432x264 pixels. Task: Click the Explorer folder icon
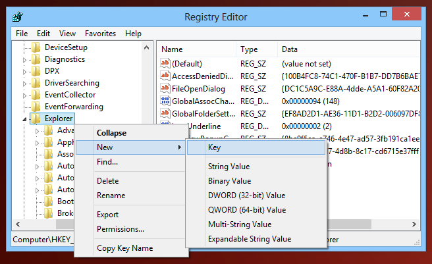click(36, 119)
